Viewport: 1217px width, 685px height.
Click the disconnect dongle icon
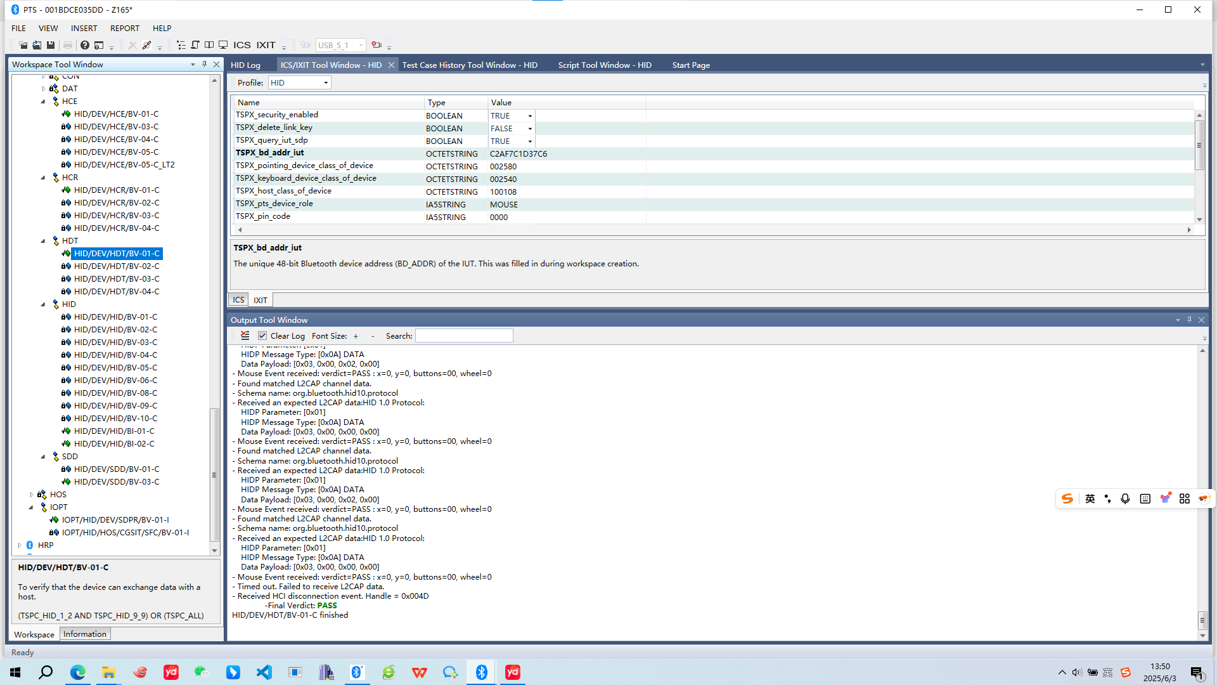(377, 45)
